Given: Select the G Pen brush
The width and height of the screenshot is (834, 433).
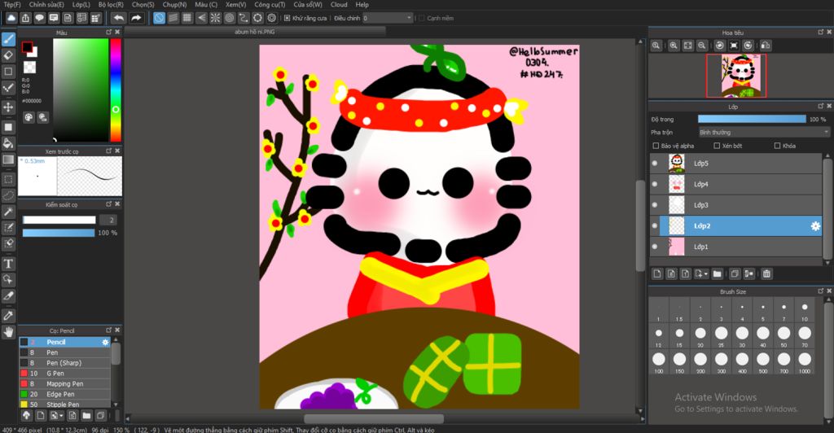Looking at the screenshot, I should (65, 374).
